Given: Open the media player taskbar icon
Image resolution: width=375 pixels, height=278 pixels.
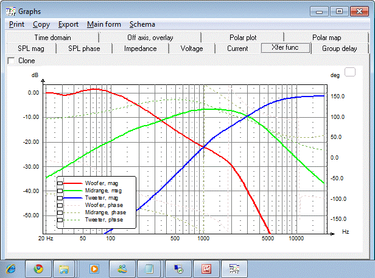Looking at the screenshot, I should coord(94,269).
